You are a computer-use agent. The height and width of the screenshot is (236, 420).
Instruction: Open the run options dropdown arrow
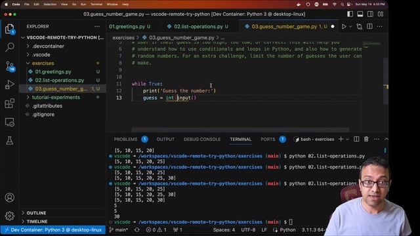coord(350,26)
